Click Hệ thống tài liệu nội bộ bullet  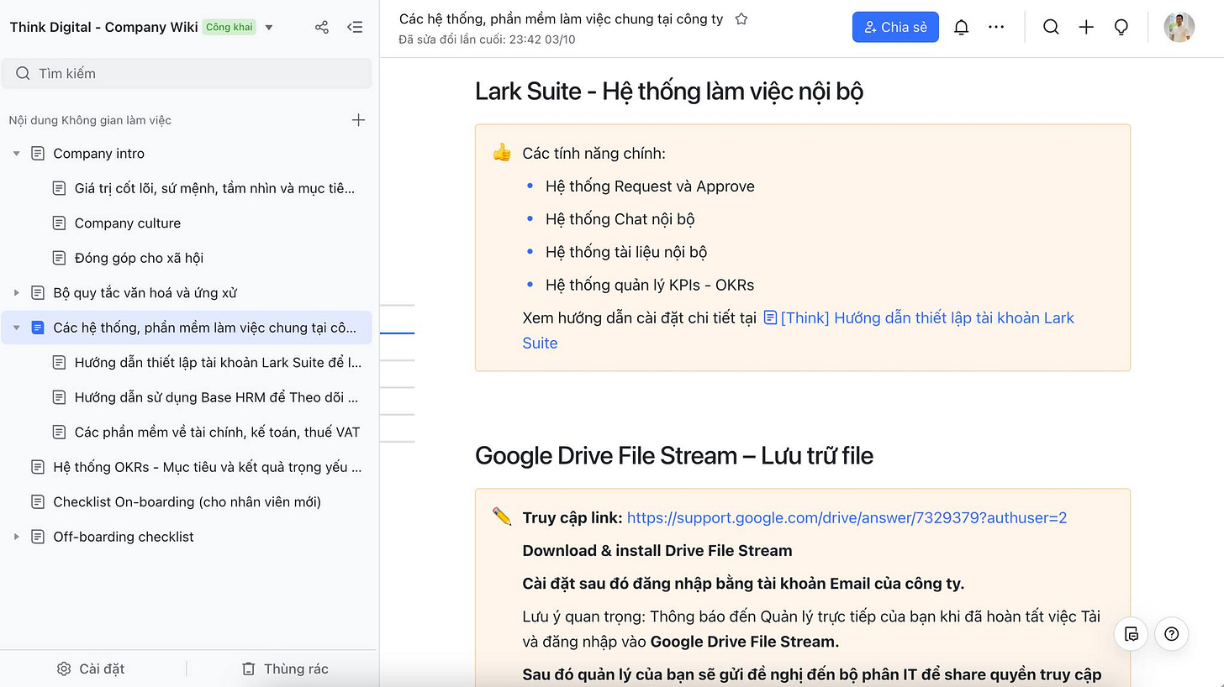pos(626,252)
